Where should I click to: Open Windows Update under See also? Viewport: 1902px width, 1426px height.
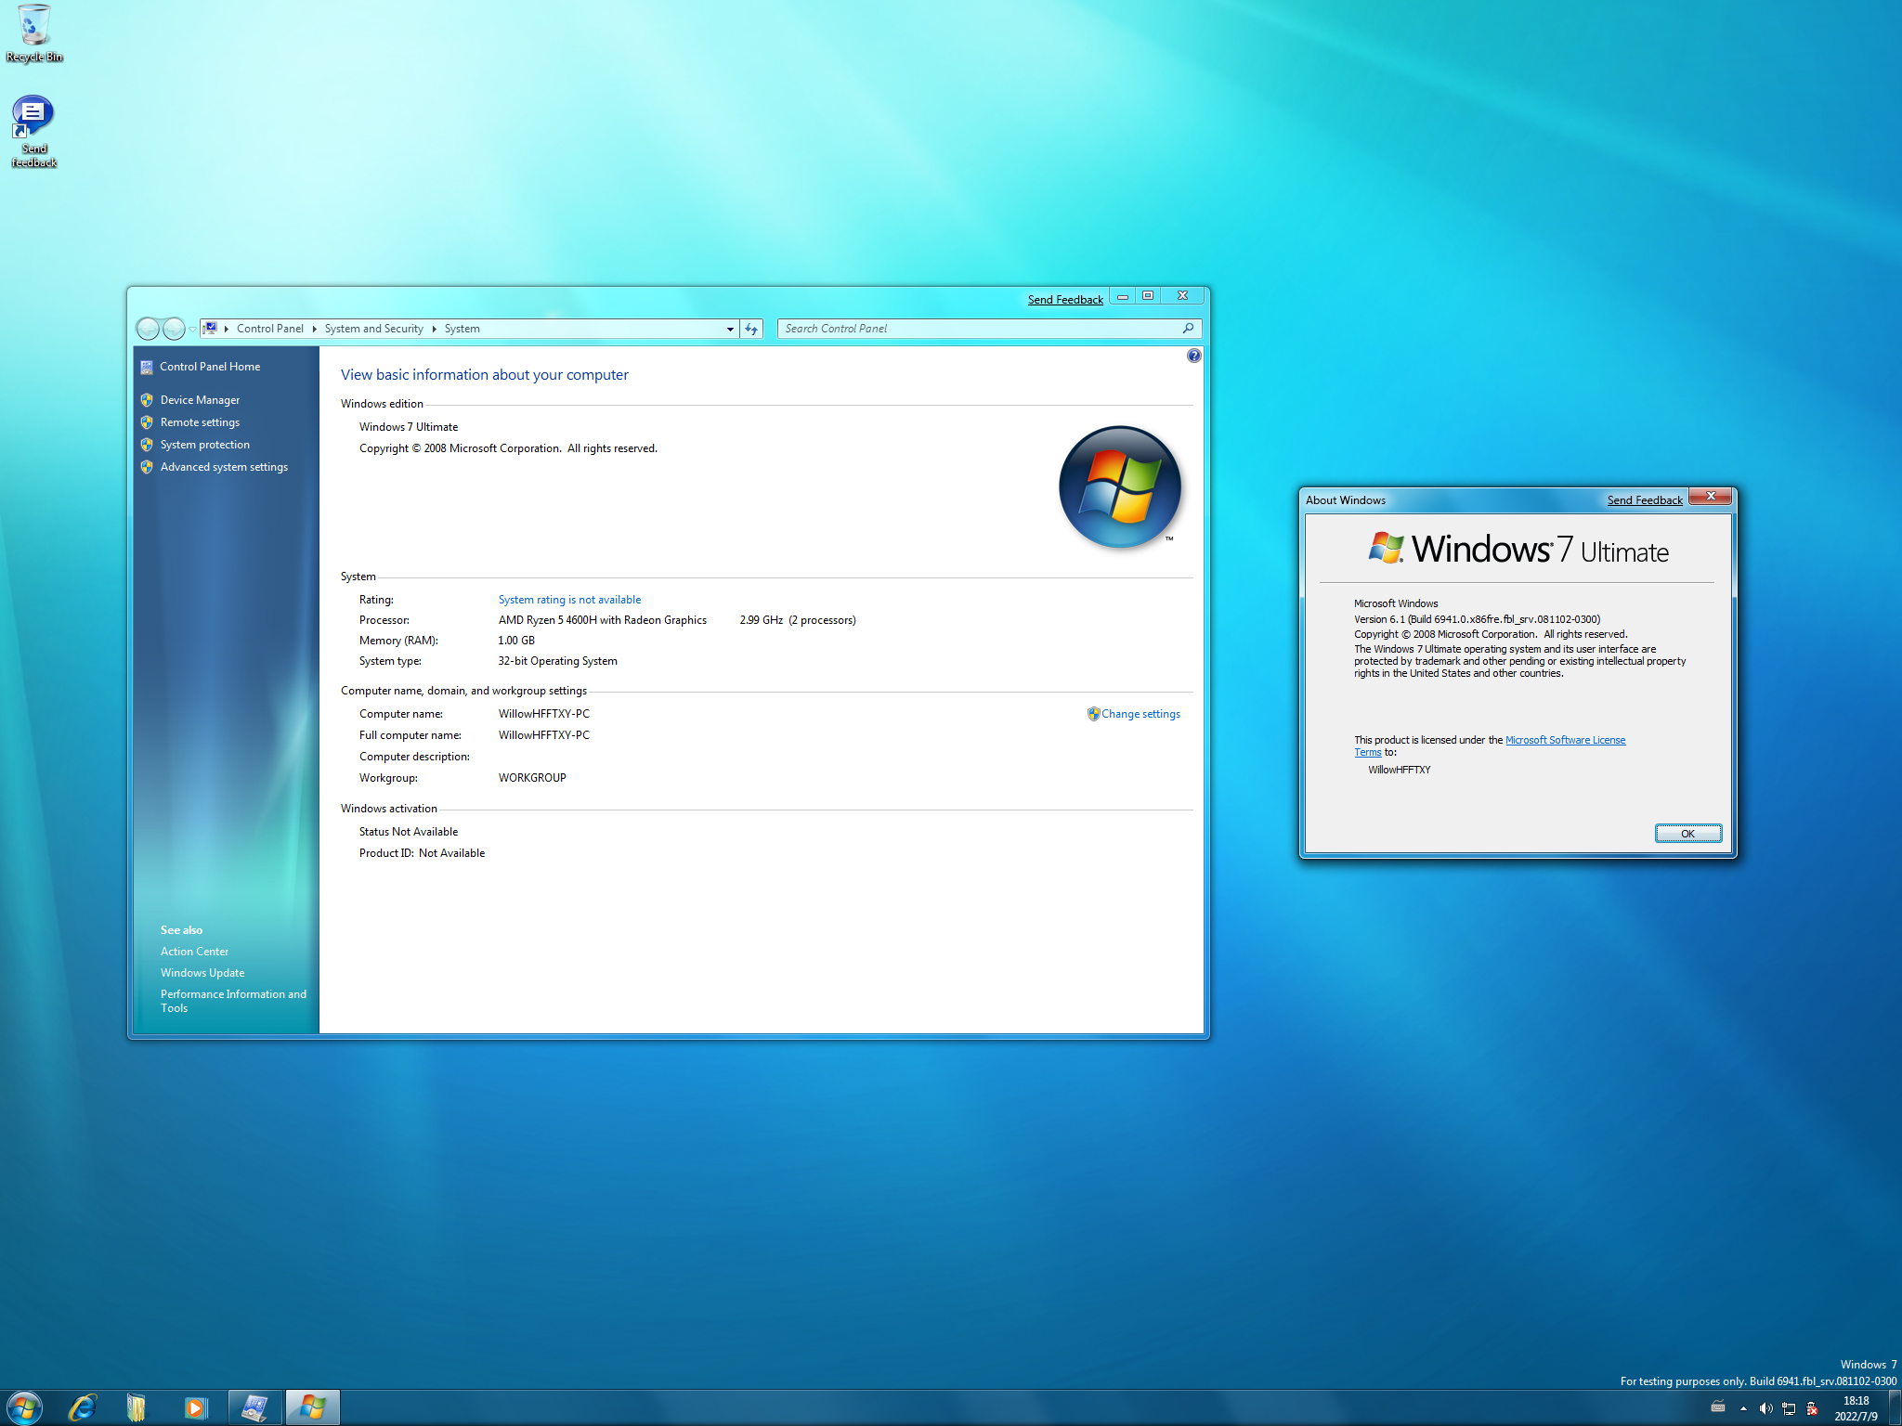(202, 973)
